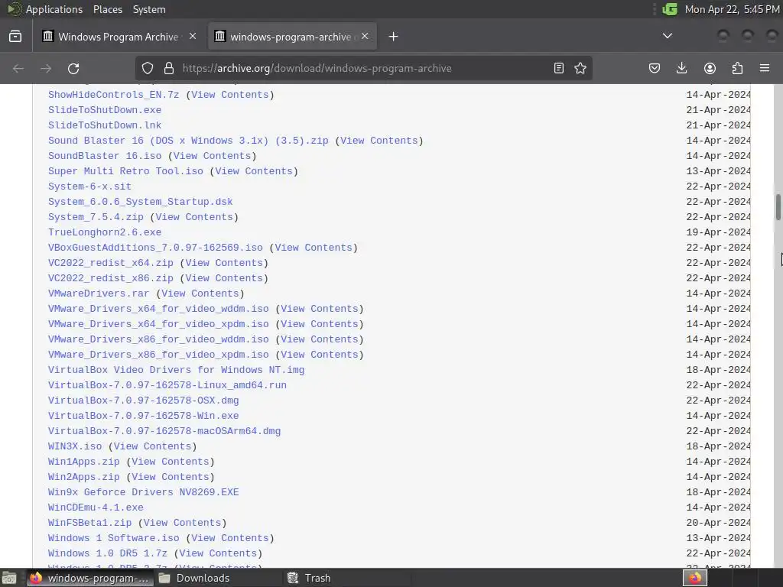Download VirtualBox-7.0.97-162578-Win.exe
The width and height of the screenshot is (783, 587).
(143, 416)
